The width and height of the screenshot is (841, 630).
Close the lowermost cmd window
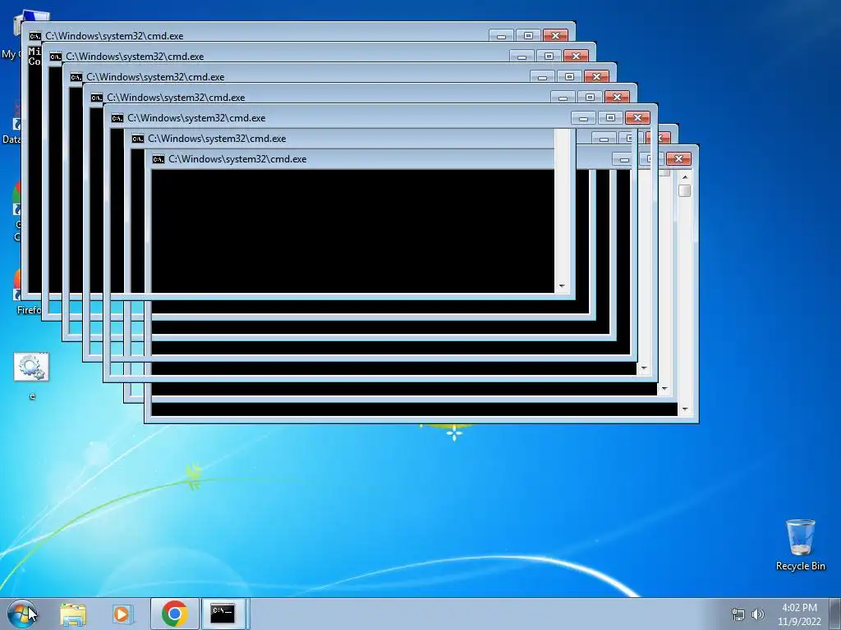tap(678, 159)
